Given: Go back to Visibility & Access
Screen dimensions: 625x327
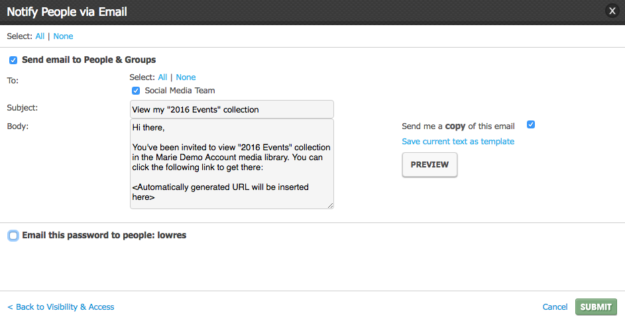Looking at the screenshot, I should 61,307.
